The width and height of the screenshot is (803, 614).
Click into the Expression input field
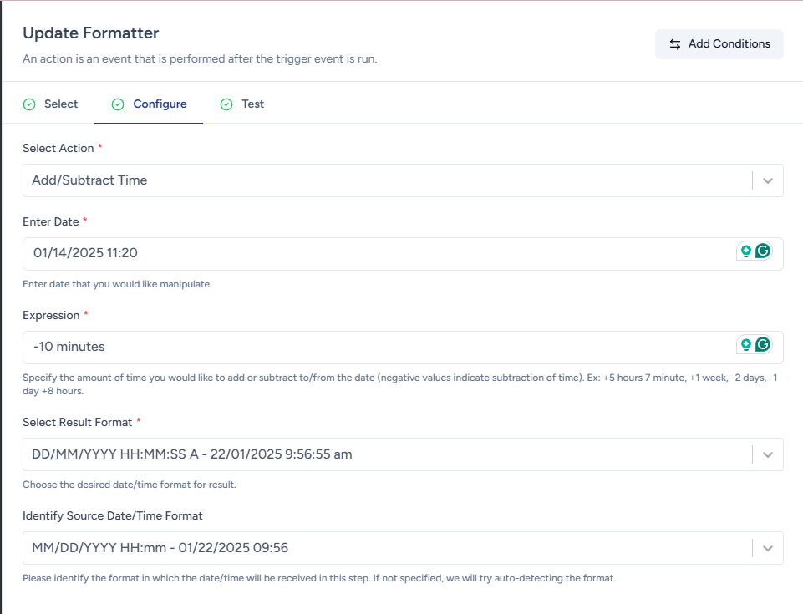376,347
